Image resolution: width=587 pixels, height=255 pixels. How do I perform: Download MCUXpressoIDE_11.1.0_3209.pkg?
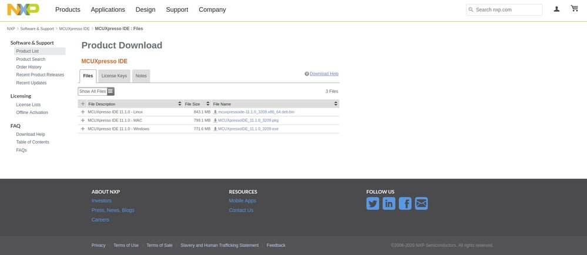click(x=248, y=120)
